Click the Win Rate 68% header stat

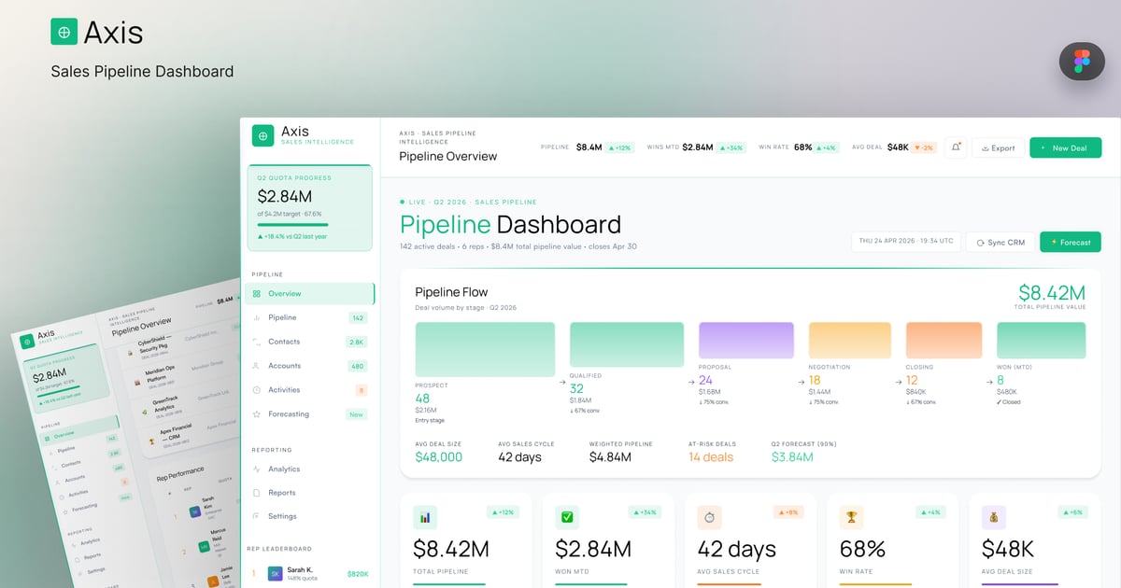click(x=799, y=147)
